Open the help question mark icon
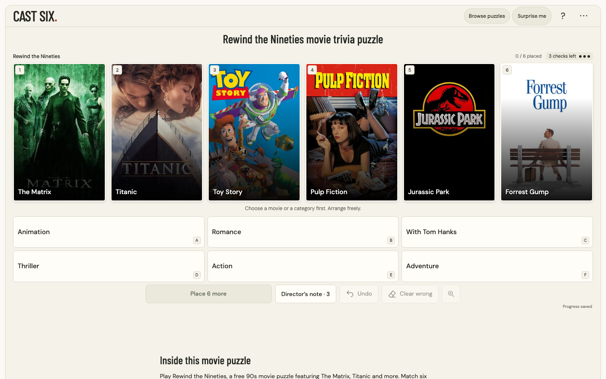This screenshot has height=379, width=606. pyautogui.click(x=563, y=16)
